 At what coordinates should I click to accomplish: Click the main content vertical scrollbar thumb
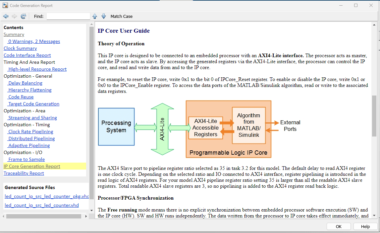[x=374, y=116]
